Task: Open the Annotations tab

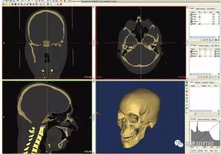Action: click(211, 9)
